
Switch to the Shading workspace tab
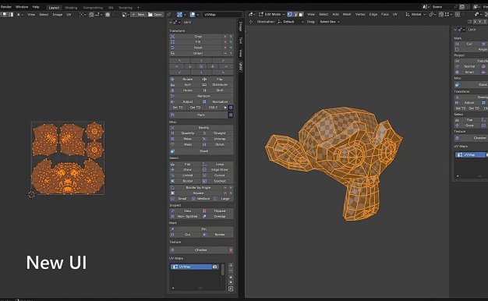coord(71,8)
